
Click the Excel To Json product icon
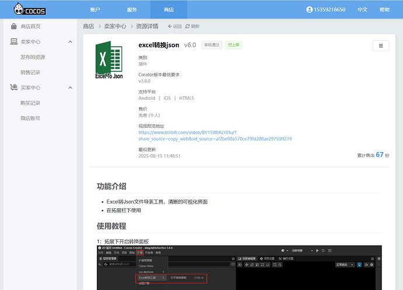pos(109,60)
